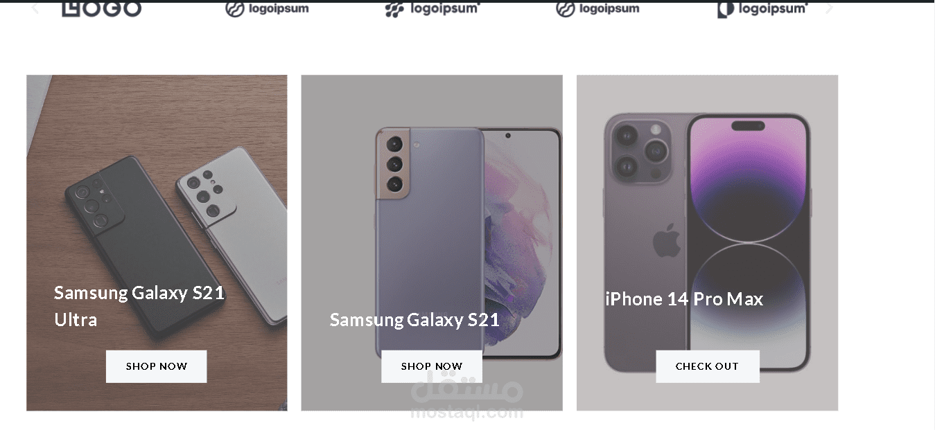Image resolution: width=935 pixels, height=430 pixels.
Task: Select logoipsum logo with wavy dots icon
Action: click(x=432, y=9)
